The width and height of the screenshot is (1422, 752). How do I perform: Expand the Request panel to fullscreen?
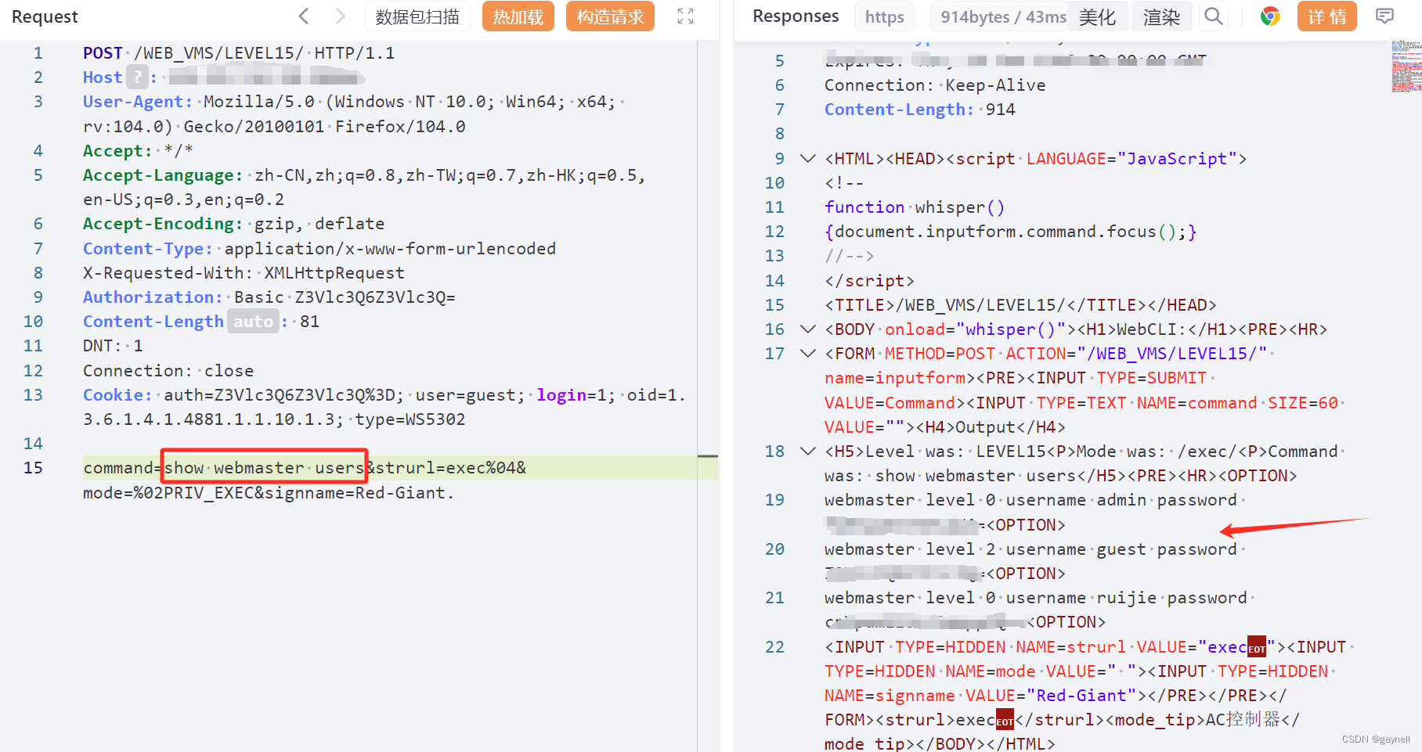(686, 16)
